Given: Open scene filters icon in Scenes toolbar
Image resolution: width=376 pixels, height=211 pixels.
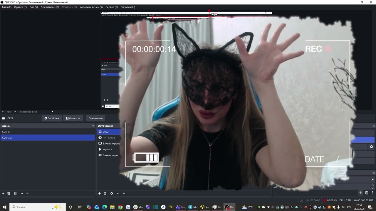Looking at the screenshot, I should click(x=15, y=193).
